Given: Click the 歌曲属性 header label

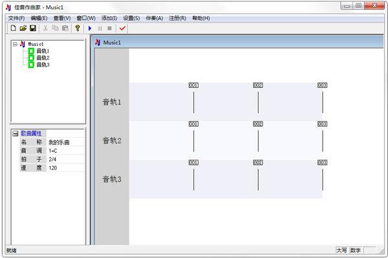Looking at the screenshot, I should pyautogui.click(x=31, y=134).
